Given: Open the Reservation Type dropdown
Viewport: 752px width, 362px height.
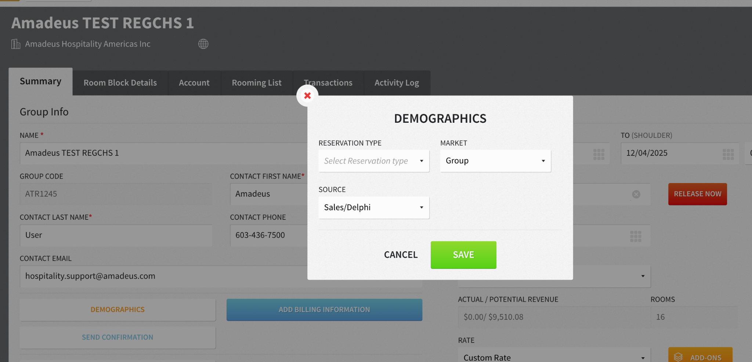Looking at the screenshot, I should click(x=374, y=161).
